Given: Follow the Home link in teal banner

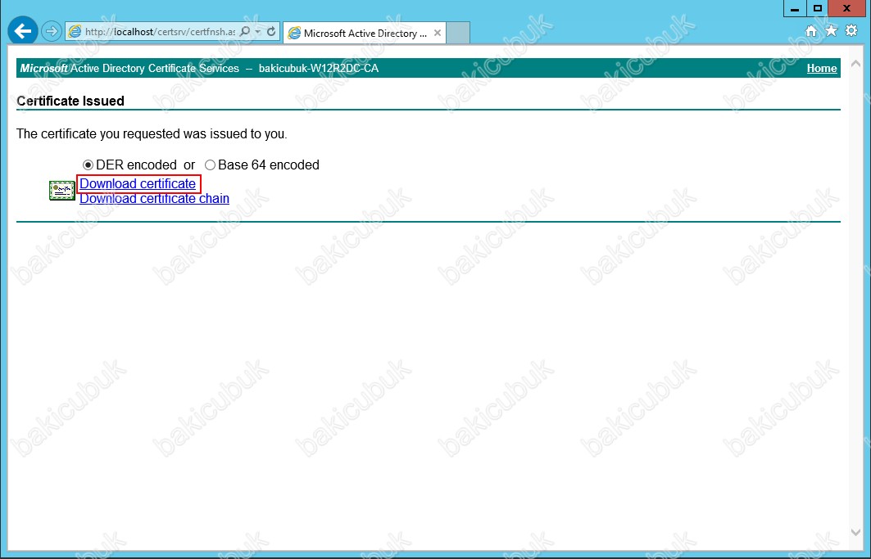Looking at the screenshot, I should coord(822,68).
